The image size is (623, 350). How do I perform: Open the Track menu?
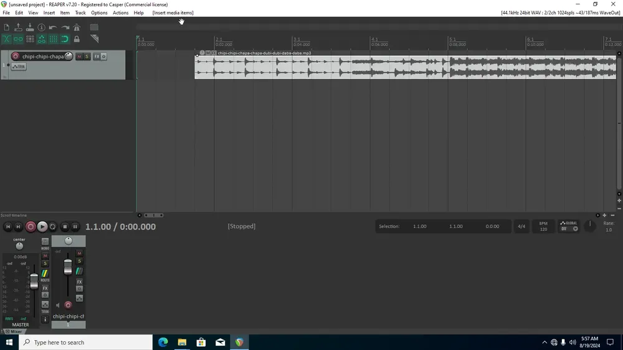[80, 12]
